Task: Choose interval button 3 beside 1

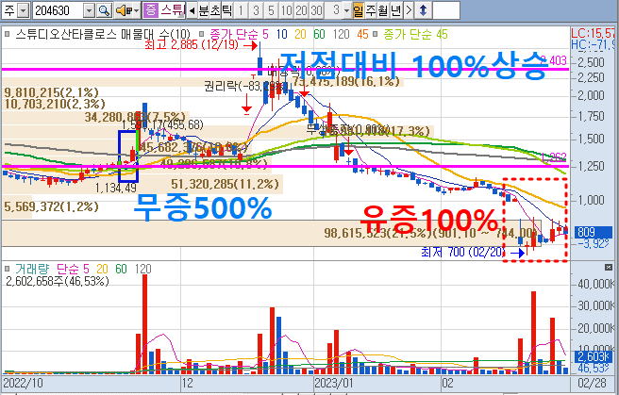Action: pos(256,10)
